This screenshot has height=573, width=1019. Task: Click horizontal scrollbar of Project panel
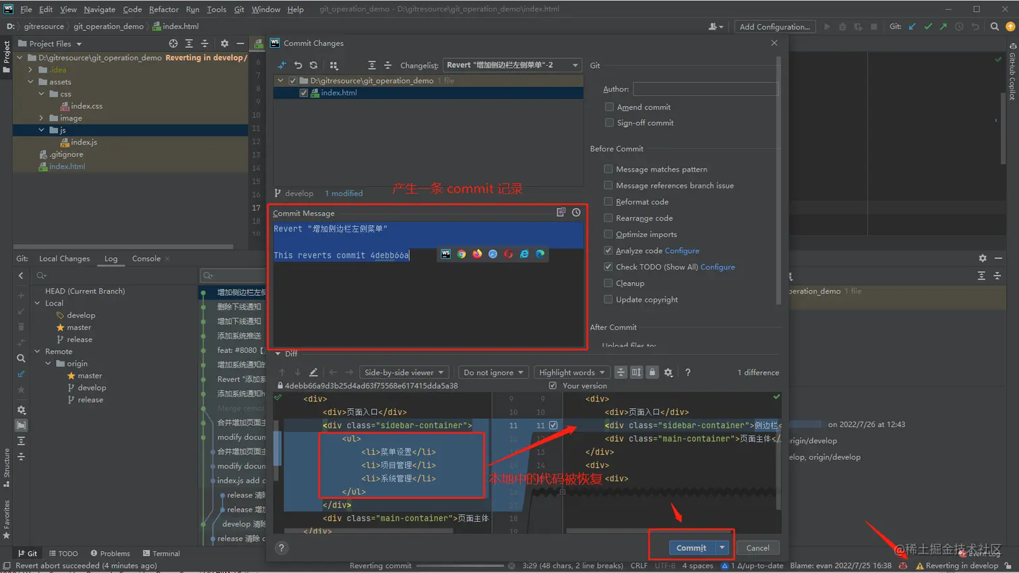pos(123,246)
